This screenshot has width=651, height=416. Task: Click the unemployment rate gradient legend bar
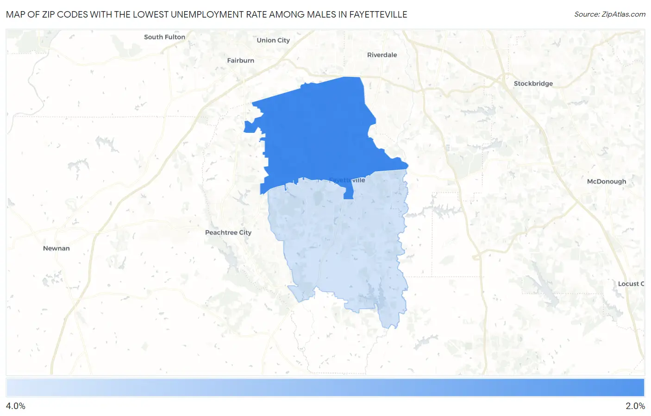pyautogui.click(x=325, y=388)
